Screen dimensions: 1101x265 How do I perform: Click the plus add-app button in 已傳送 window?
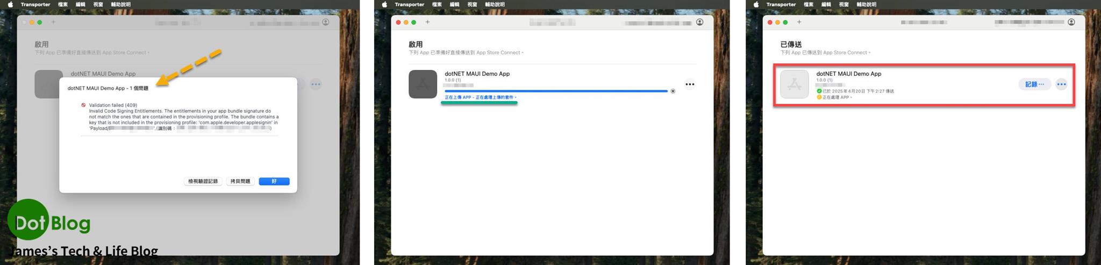[x=799, y=22]
